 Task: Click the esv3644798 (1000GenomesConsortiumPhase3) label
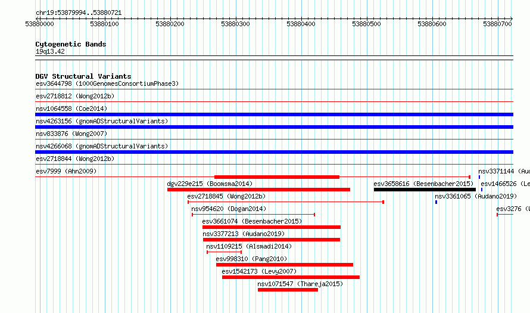[107, 83]
